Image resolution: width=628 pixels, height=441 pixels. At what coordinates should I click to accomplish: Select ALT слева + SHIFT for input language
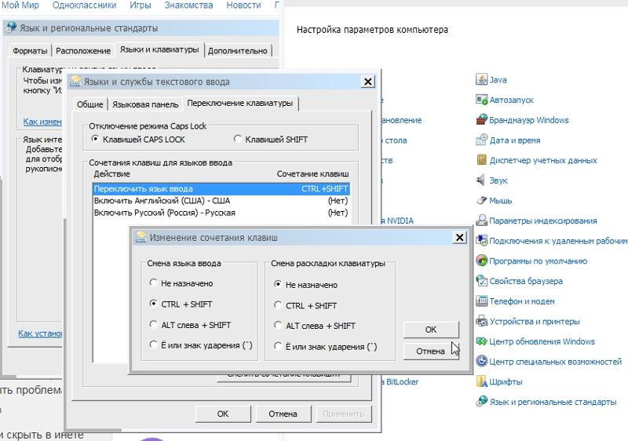pyautogui.click(x=153, y=325)
